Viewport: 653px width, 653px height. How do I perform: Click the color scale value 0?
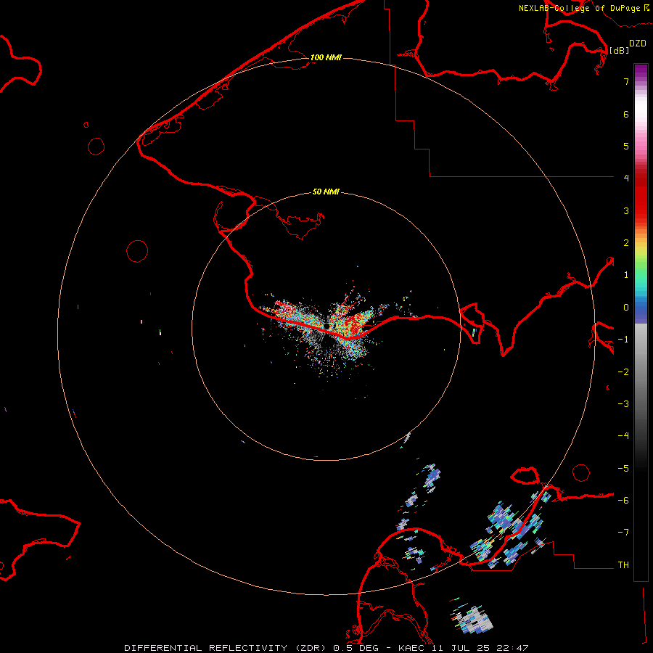point(626,308)
